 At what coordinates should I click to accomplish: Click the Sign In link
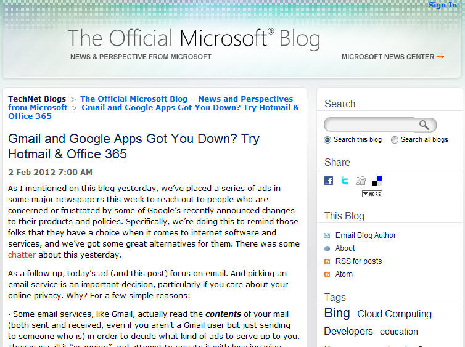pyautogui.click(x=443, y=5)
